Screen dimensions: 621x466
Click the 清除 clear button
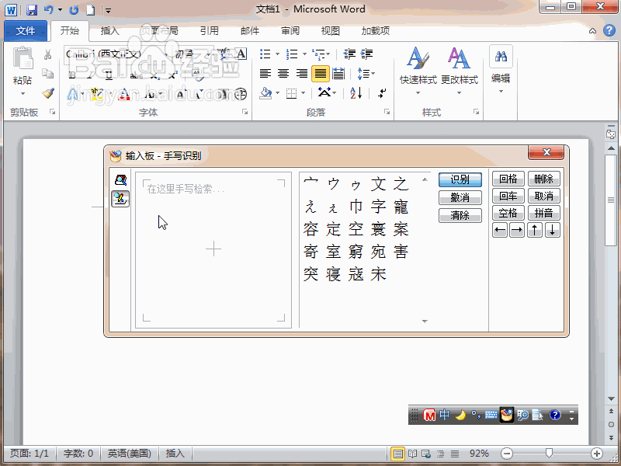tap(460, 216)
